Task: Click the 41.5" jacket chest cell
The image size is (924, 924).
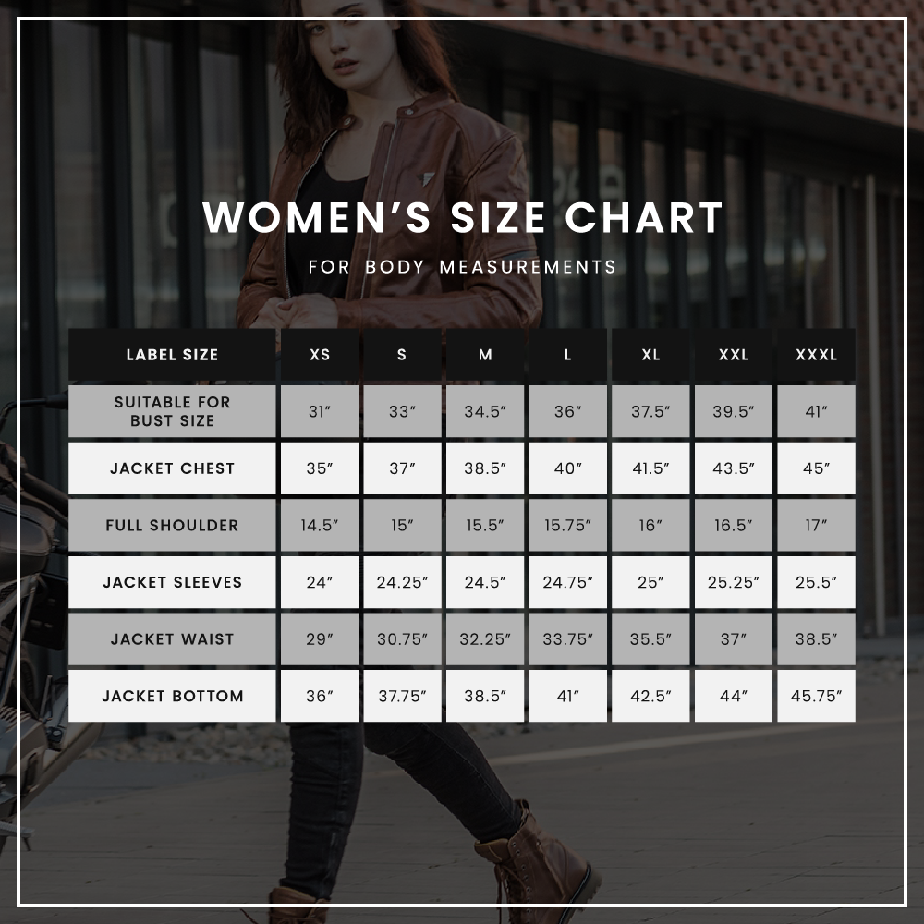Action: 650,468
